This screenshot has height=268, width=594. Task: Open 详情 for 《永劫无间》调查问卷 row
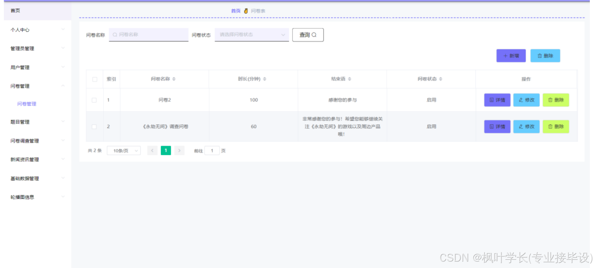pyautogui.click(x=497, y=126)
